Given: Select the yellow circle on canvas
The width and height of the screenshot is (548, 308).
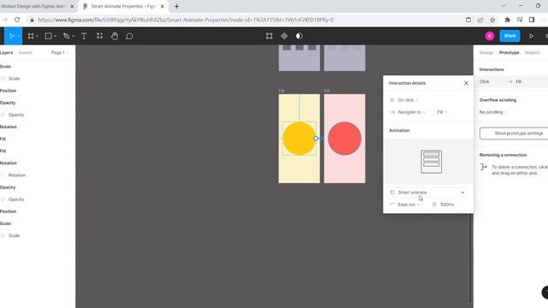Looking at the screenshot, I should pos(299,139).
